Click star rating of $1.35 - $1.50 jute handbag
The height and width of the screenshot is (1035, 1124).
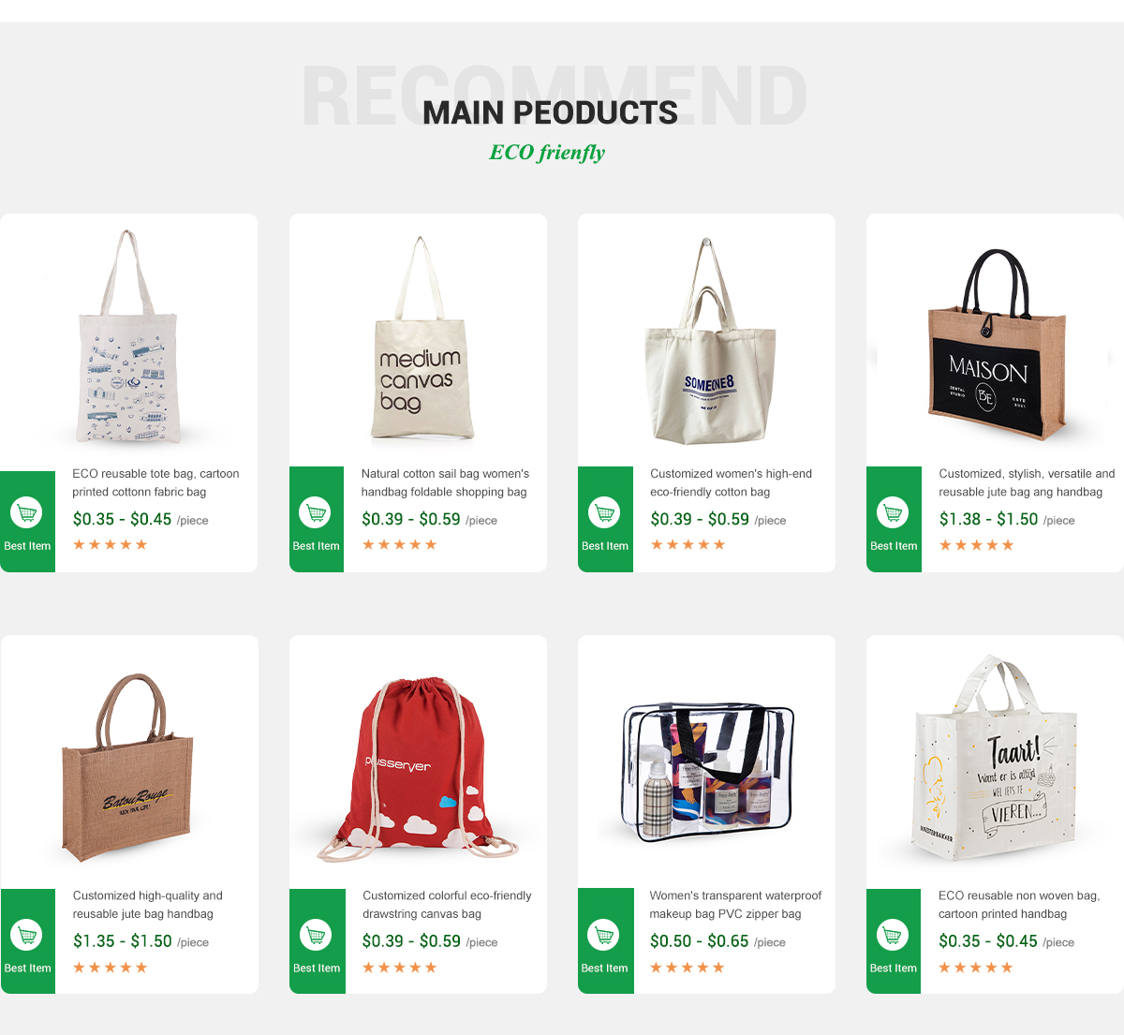[111, 968]
